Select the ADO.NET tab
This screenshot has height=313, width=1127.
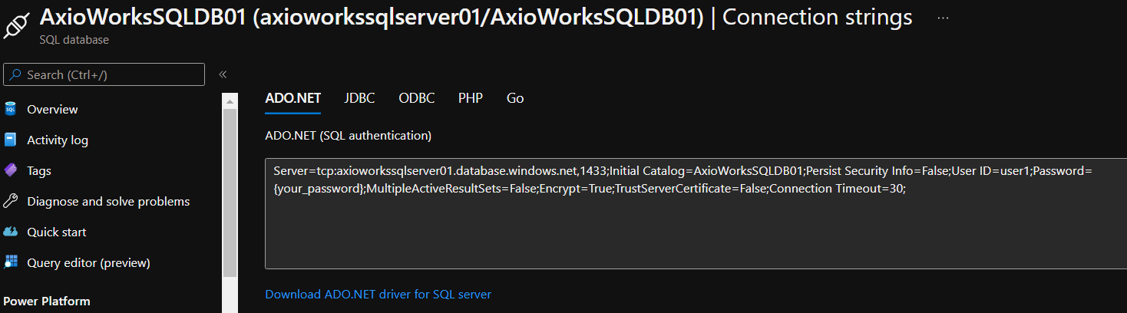click(292, 98)
